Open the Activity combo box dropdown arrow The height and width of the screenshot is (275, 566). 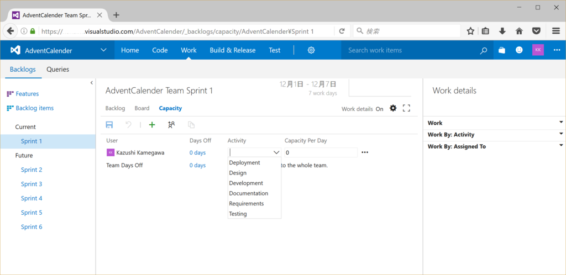276,152
